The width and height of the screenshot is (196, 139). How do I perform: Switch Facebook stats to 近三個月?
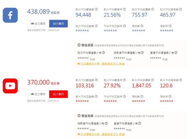click(x=38, y=23)
